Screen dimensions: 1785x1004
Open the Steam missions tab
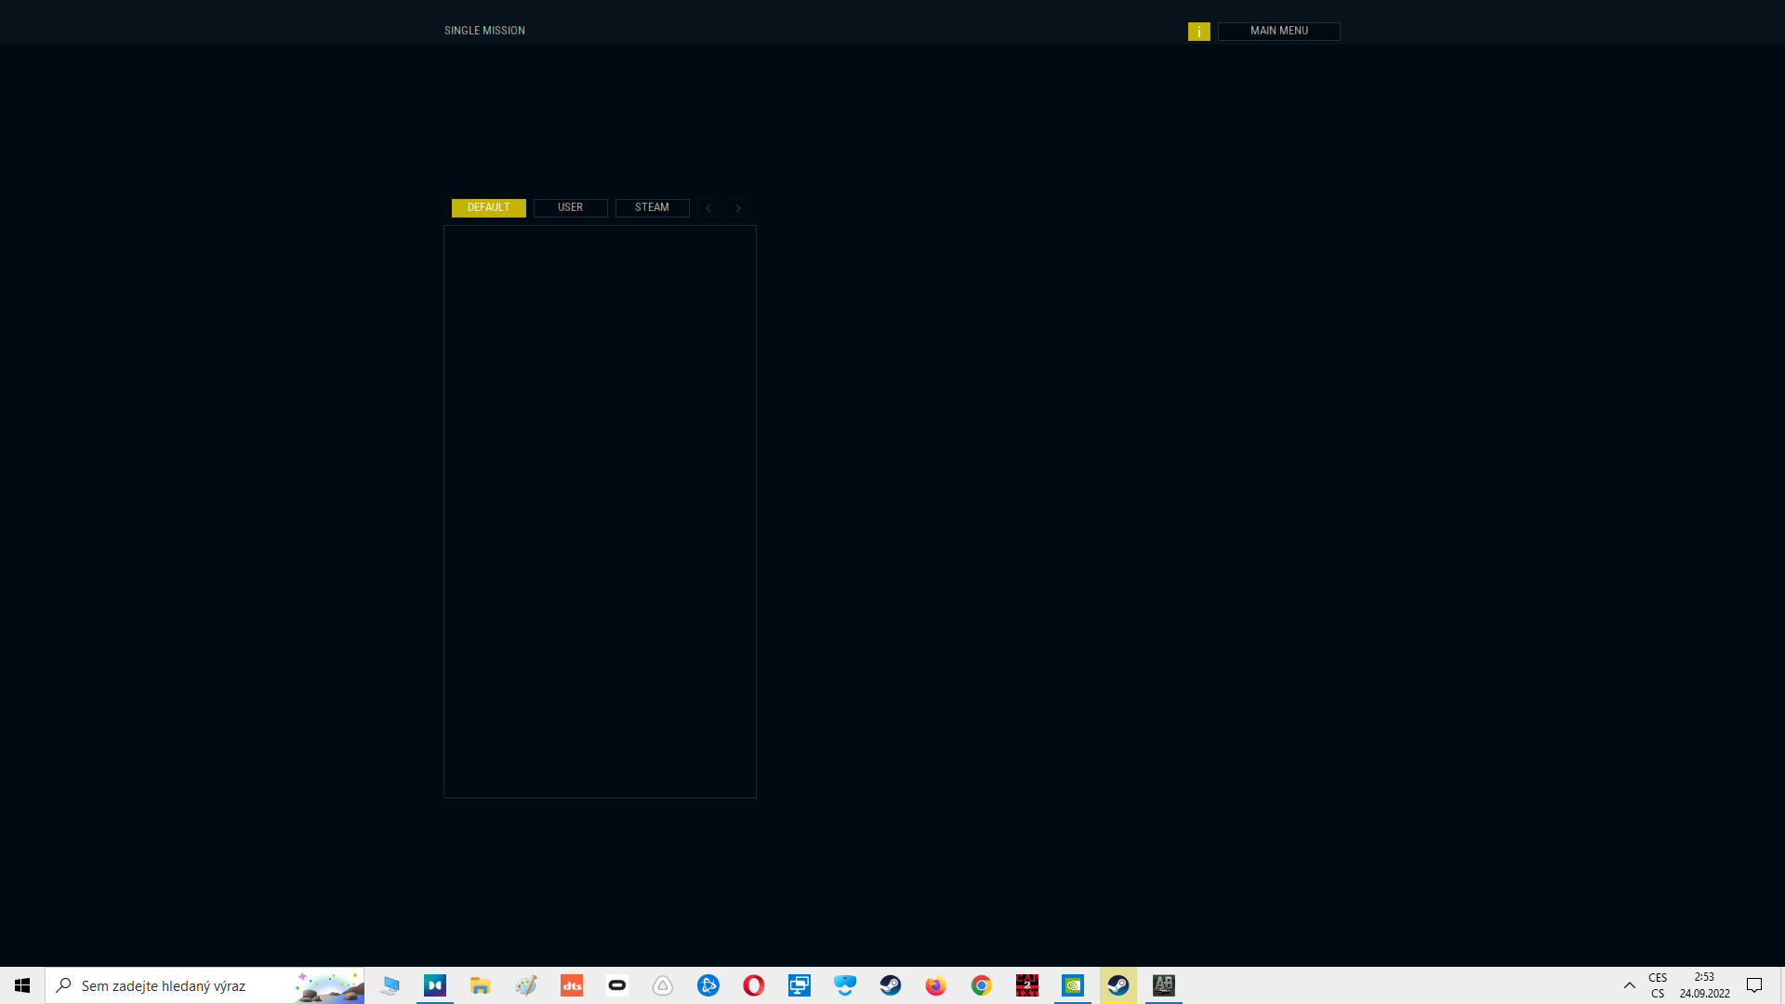point(652,207)
